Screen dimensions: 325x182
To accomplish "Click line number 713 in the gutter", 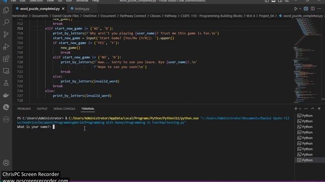I will [x=20, y=28].
